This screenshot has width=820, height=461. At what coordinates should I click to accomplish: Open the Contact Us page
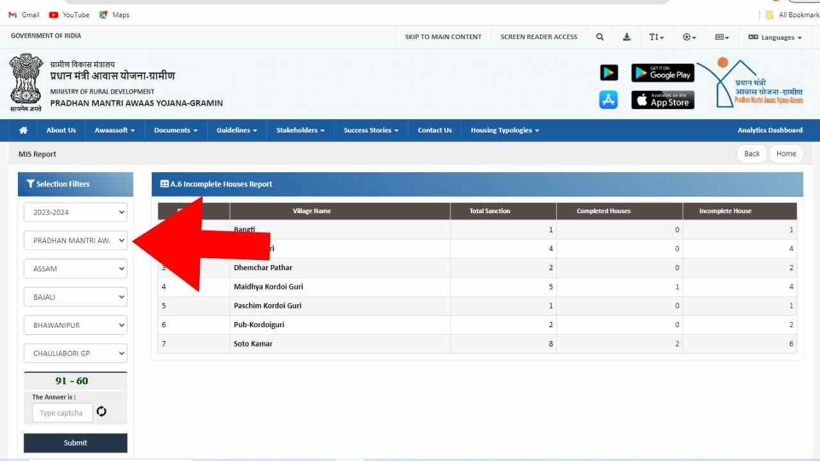pos(435,130)
